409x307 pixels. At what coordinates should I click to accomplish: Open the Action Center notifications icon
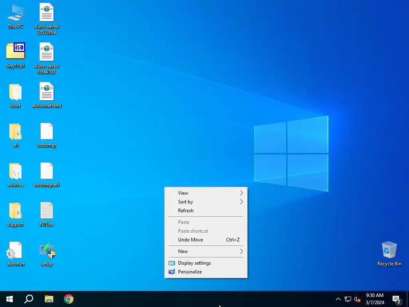397,299
